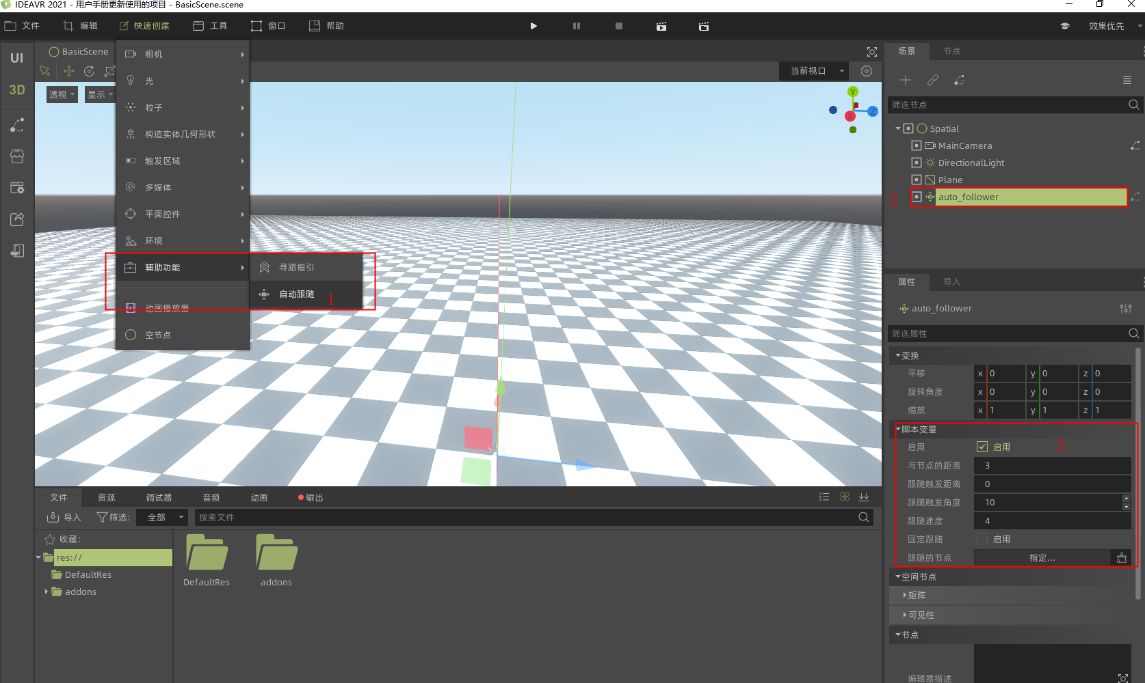Open the 编辑 menu
Screen dimensions: 1145x683
point(81,26)
